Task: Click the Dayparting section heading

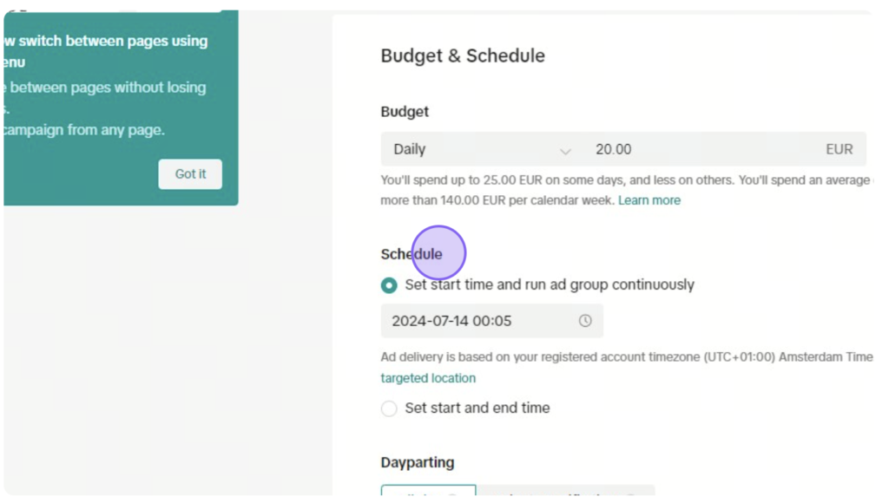Action: point(418,462)
